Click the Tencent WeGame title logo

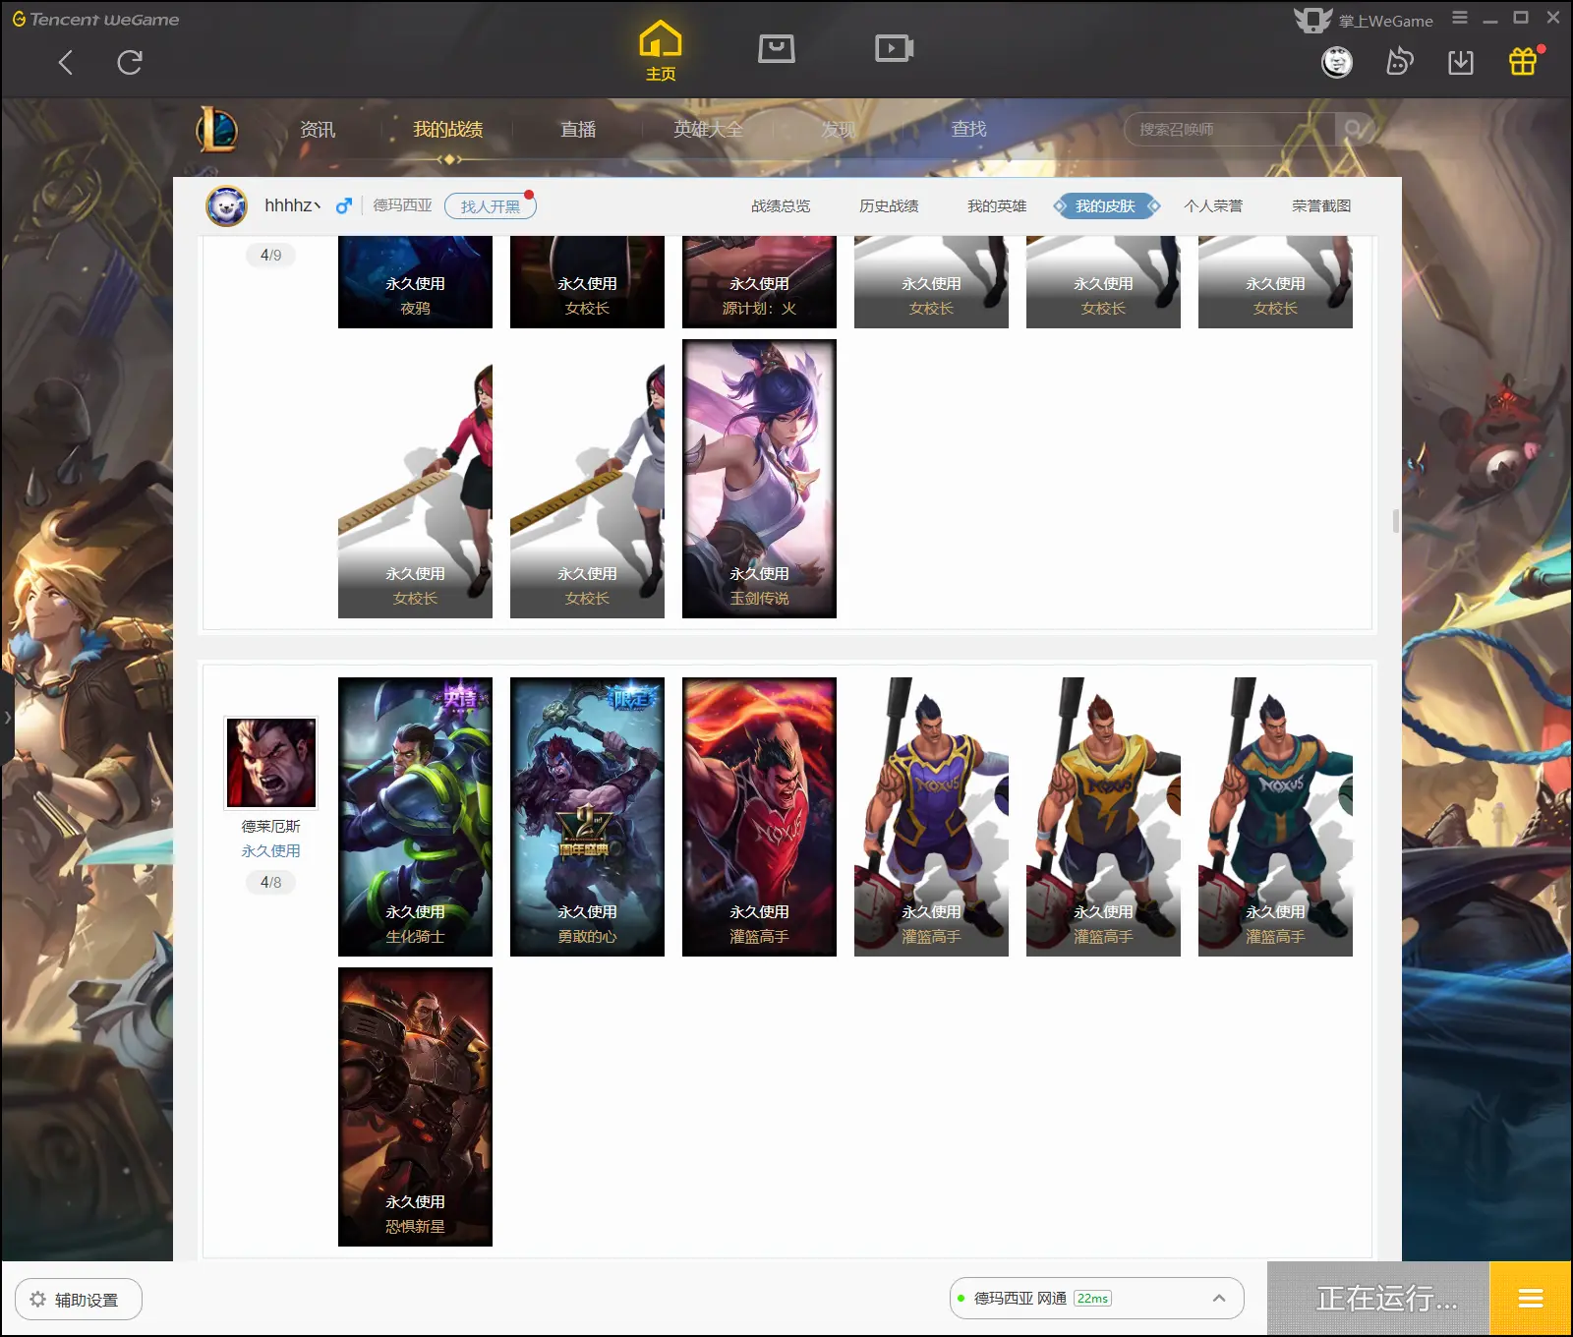click(x=95, y=19)
